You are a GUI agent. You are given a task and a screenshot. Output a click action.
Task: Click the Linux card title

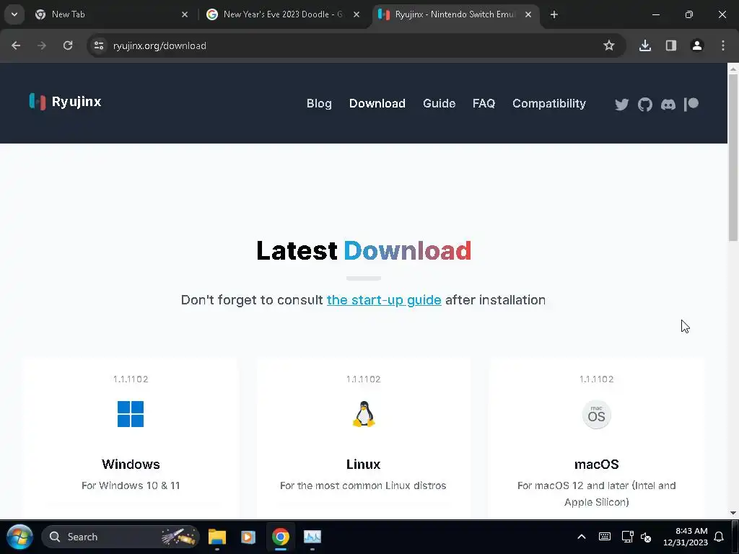[x=364, y=465]
